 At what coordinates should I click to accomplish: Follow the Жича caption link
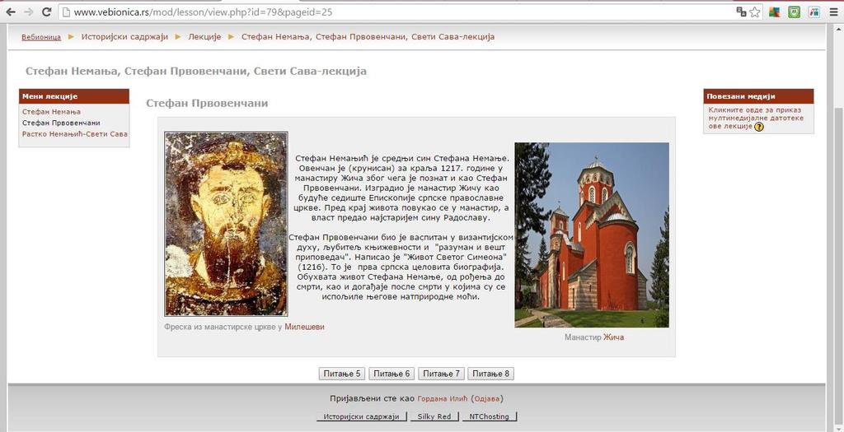click(613, 337)
